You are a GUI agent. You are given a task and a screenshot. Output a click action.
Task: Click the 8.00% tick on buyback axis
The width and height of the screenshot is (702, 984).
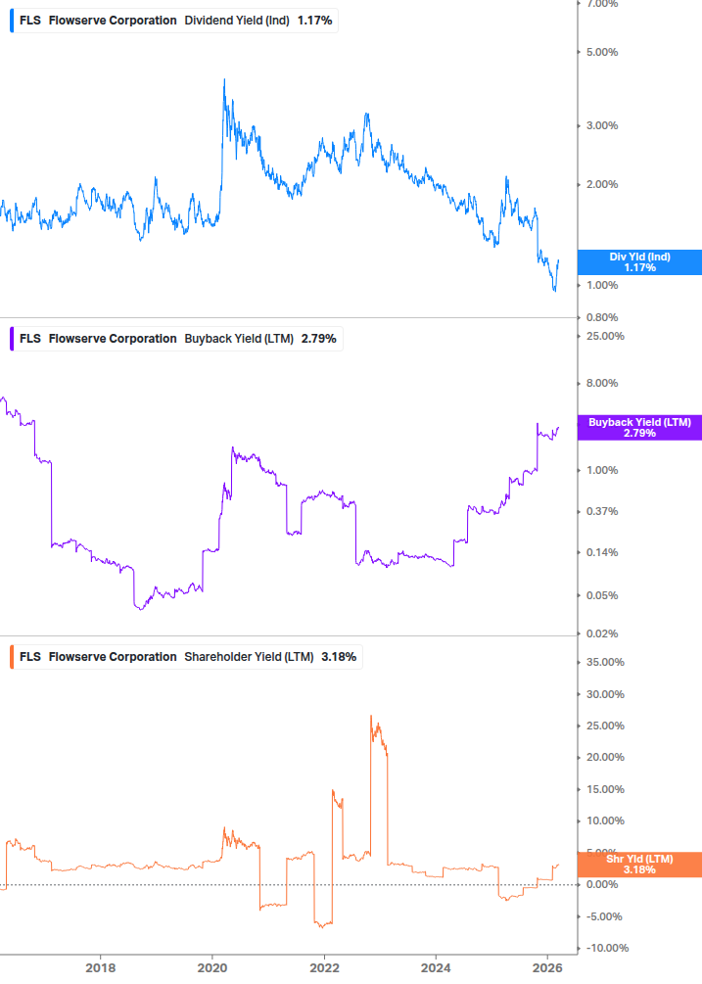click(602, 383)
